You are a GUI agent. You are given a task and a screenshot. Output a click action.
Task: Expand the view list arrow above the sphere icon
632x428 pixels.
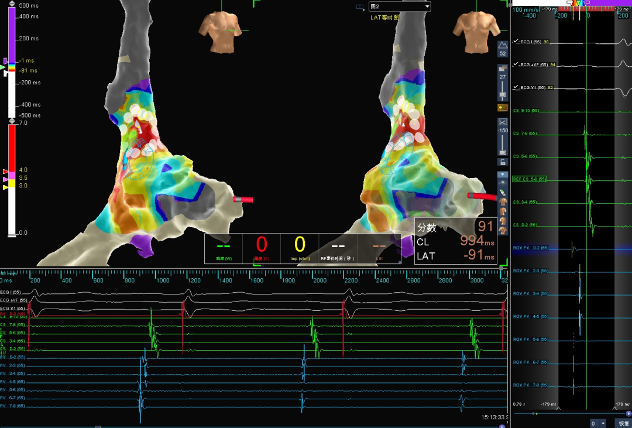point(503,174)
